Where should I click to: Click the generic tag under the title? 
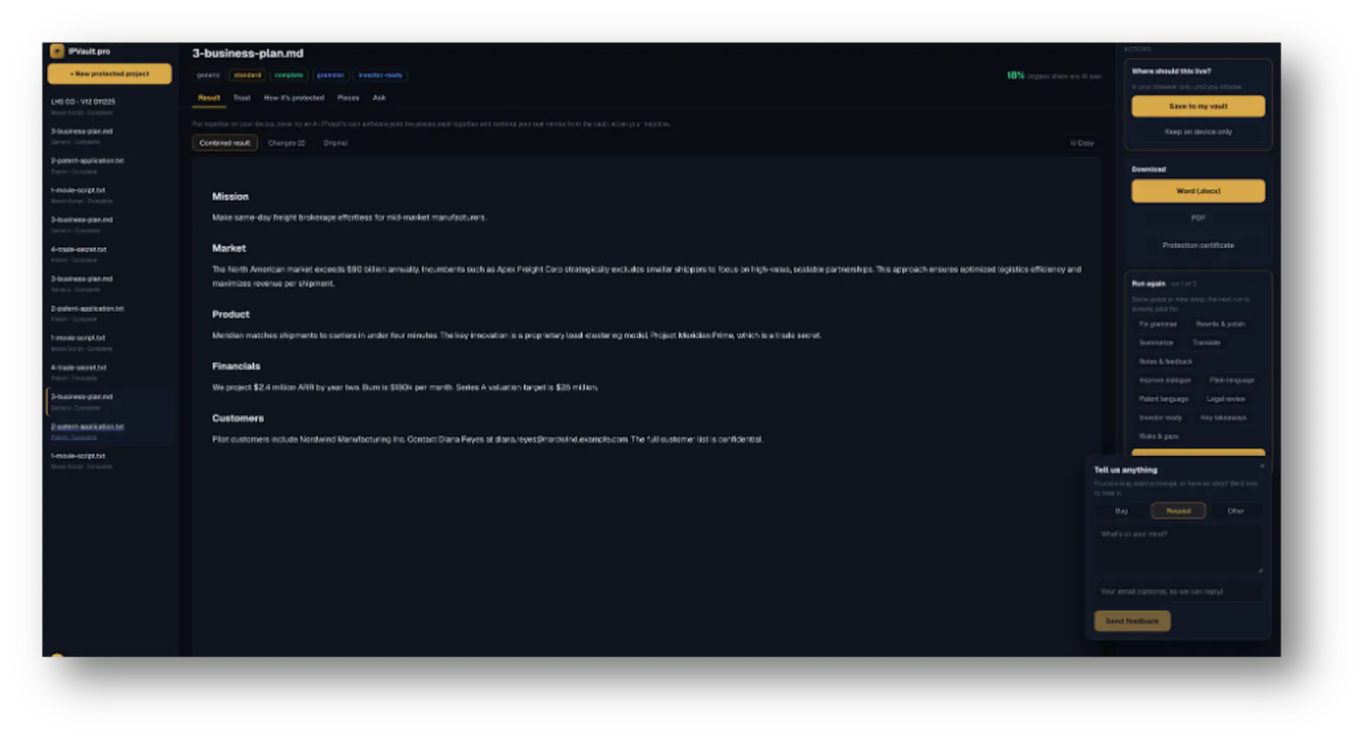click(x=209, y=75)
